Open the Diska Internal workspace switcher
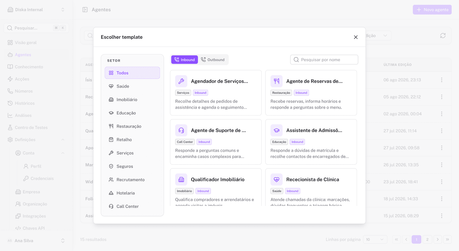459x251 pixels. point(36,10)
